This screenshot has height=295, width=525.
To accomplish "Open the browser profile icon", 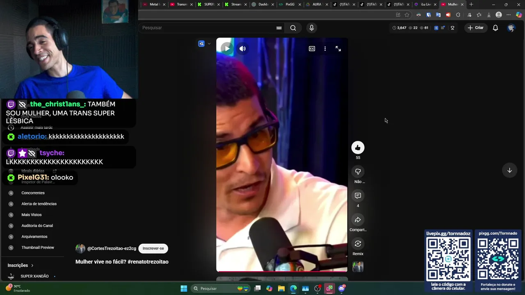I will 499,15.
